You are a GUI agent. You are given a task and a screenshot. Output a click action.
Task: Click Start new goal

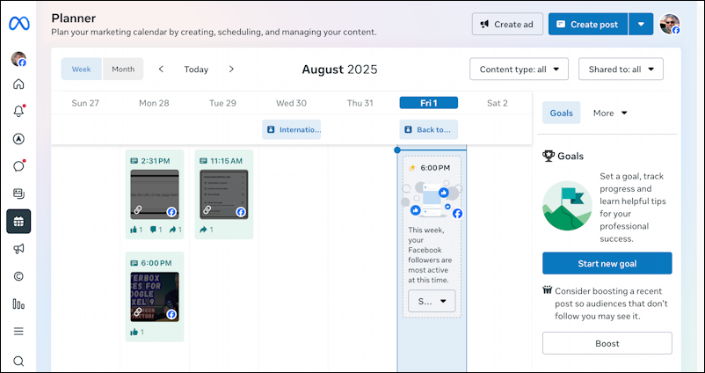click(607, 263)
